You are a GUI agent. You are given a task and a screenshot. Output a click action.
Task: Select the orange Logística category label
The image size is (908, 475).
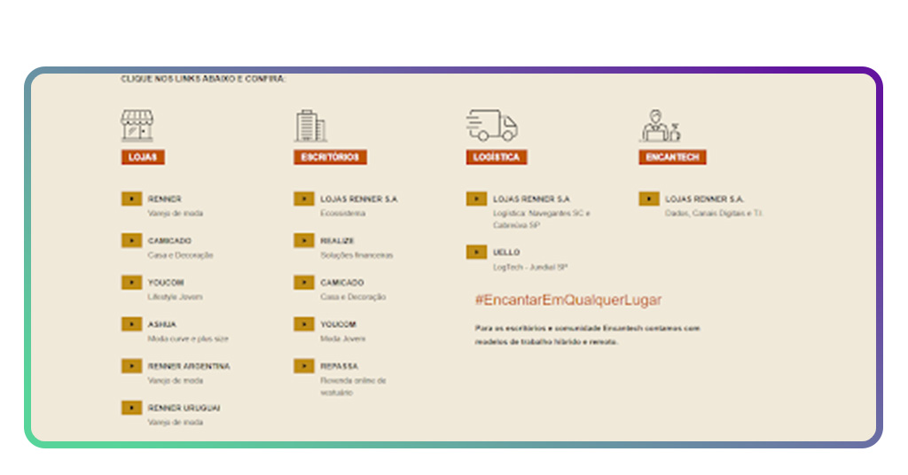[x=497, y=157]
